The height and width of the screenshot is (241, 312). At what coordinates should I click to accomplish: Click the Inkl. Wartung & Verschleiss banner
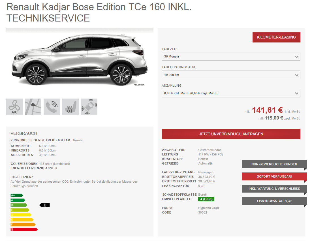coord(274,189)
